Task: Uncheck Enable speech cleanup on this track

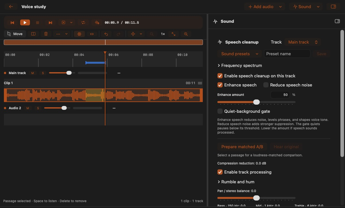Action: point(220,76)
